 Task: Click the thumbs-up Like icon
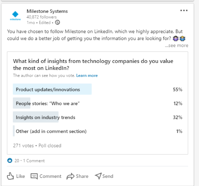point(10,176)
